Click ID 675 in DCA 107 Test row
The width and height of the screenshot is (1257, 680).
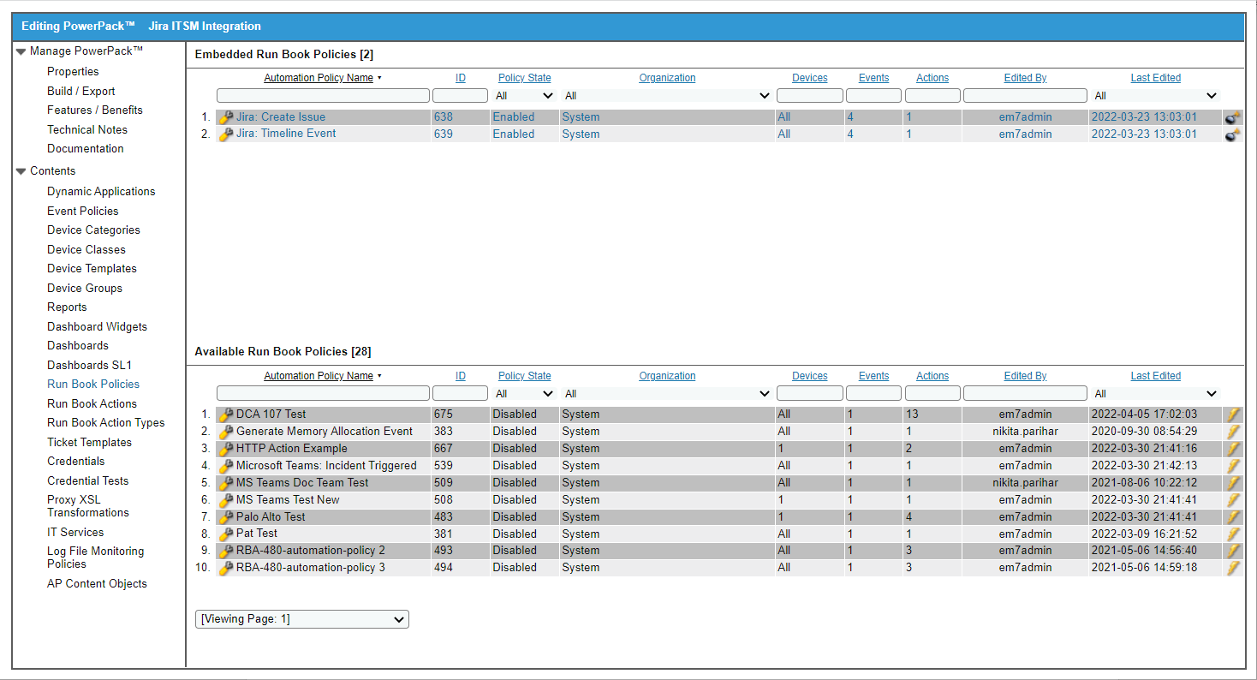[x=444, y=415]
